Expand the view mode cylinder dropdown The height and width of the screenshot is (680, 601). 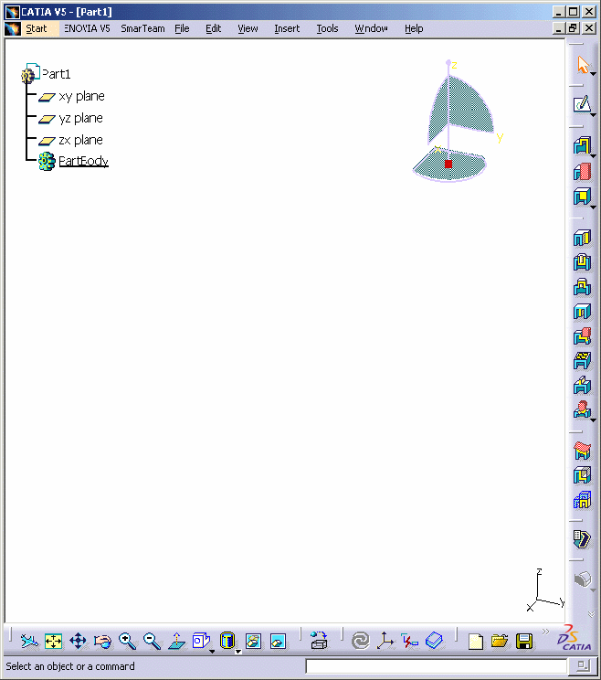[x=237, y=652]
